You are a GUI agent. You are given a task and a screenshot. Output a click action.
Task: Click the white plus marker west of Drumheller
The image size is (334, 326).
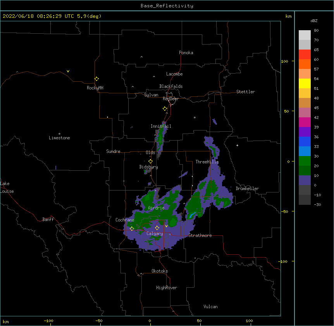237,145
